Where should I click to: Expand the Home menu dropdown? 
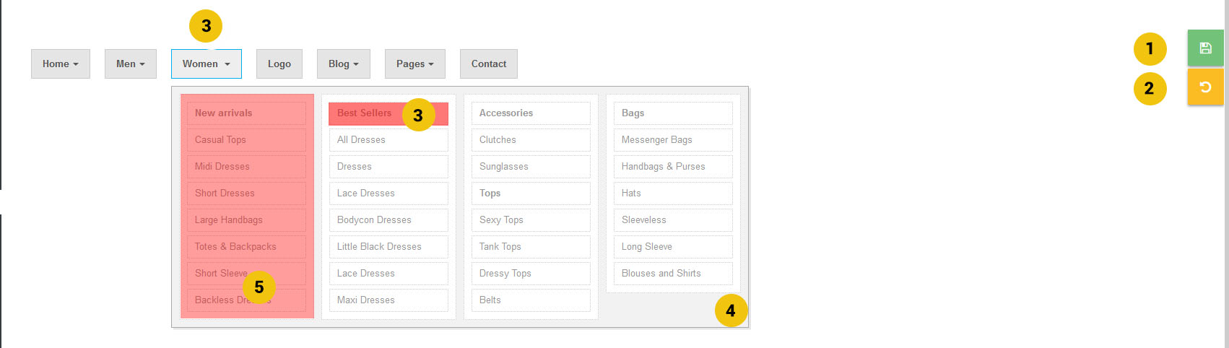pyautogui.click(x=61, y=64)
